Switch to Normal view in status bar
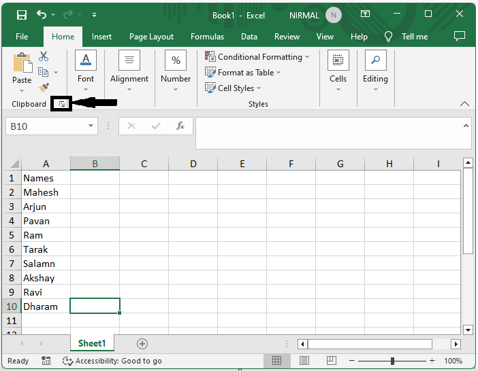478x371 pixels. (277, 361)
